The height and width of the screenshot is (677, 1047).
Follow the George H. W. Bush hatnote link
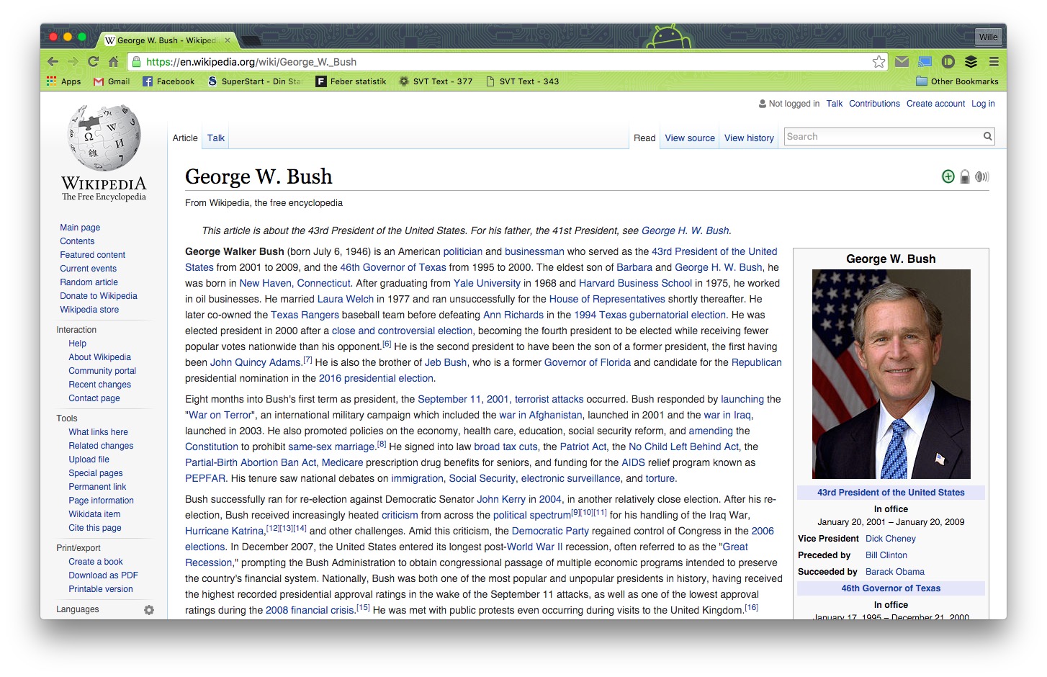[x=685, y=230]
